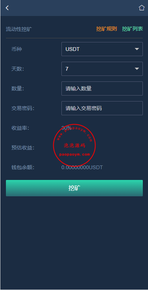148x290 pixels.
Task: Click the 收益率 label
Action: click(x=20, y=128)
